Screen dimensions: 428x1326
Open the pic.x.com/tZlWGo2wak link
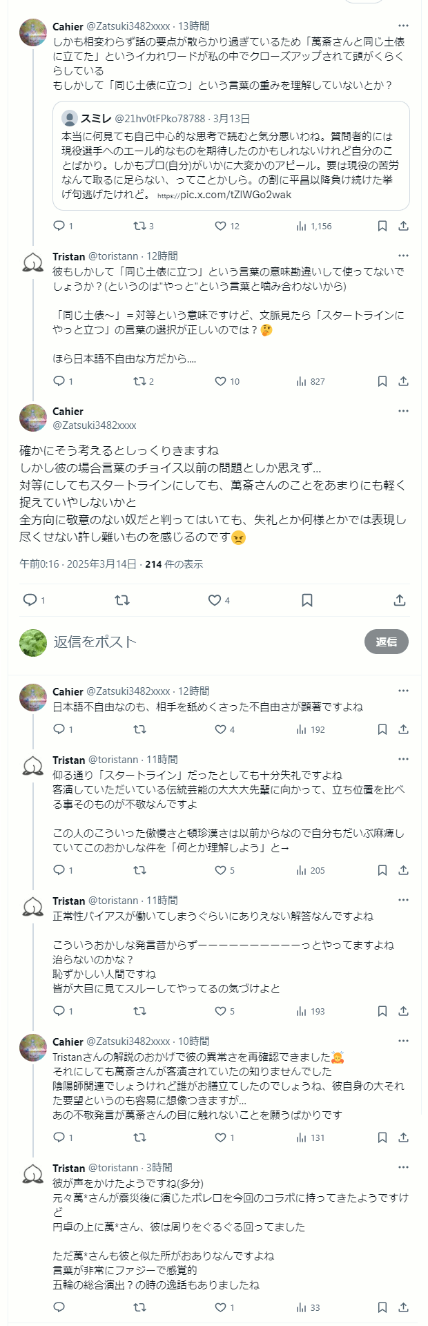pos(235,195)
